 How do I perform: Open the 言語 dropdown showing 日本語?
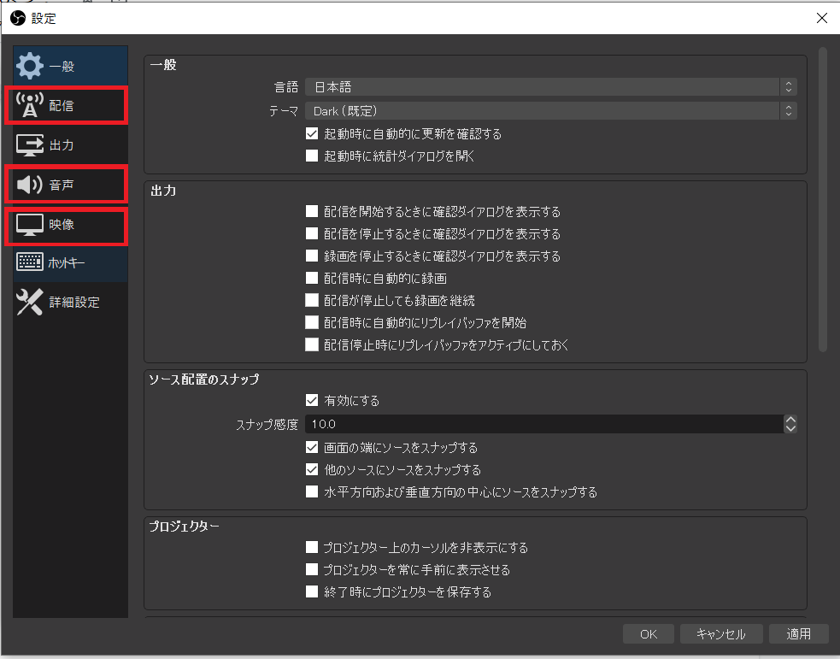(550, 87)
